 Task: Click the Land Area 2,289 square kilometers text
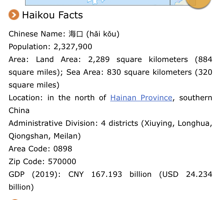(x=112, y=59)
